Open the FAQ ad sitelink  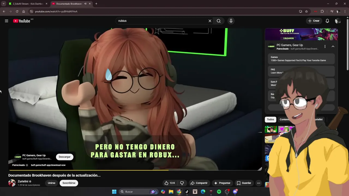tap(301, 71)
